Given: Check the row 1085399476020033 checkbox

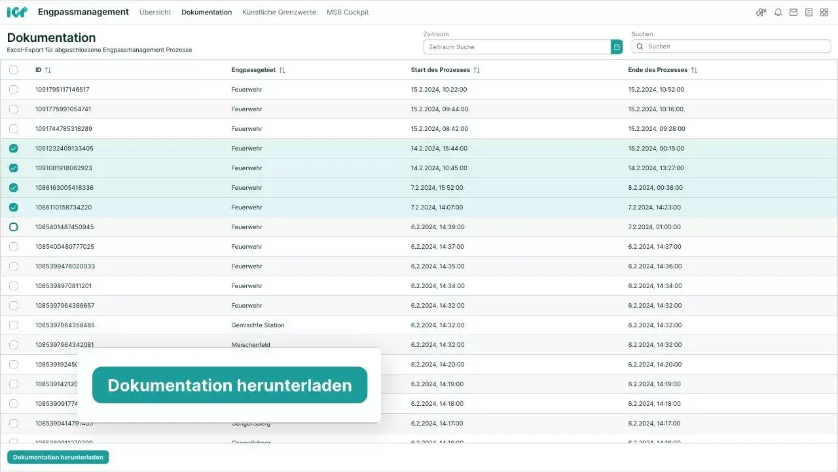Looking at the screenshot, I should tap(14, 266).
